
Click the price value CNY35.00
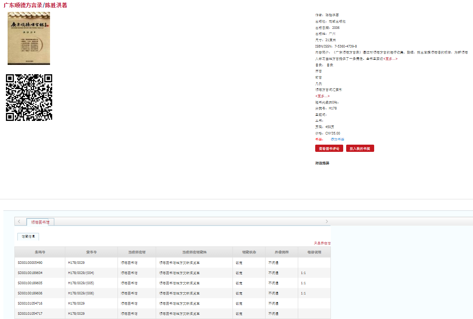[x=333, y=133]
